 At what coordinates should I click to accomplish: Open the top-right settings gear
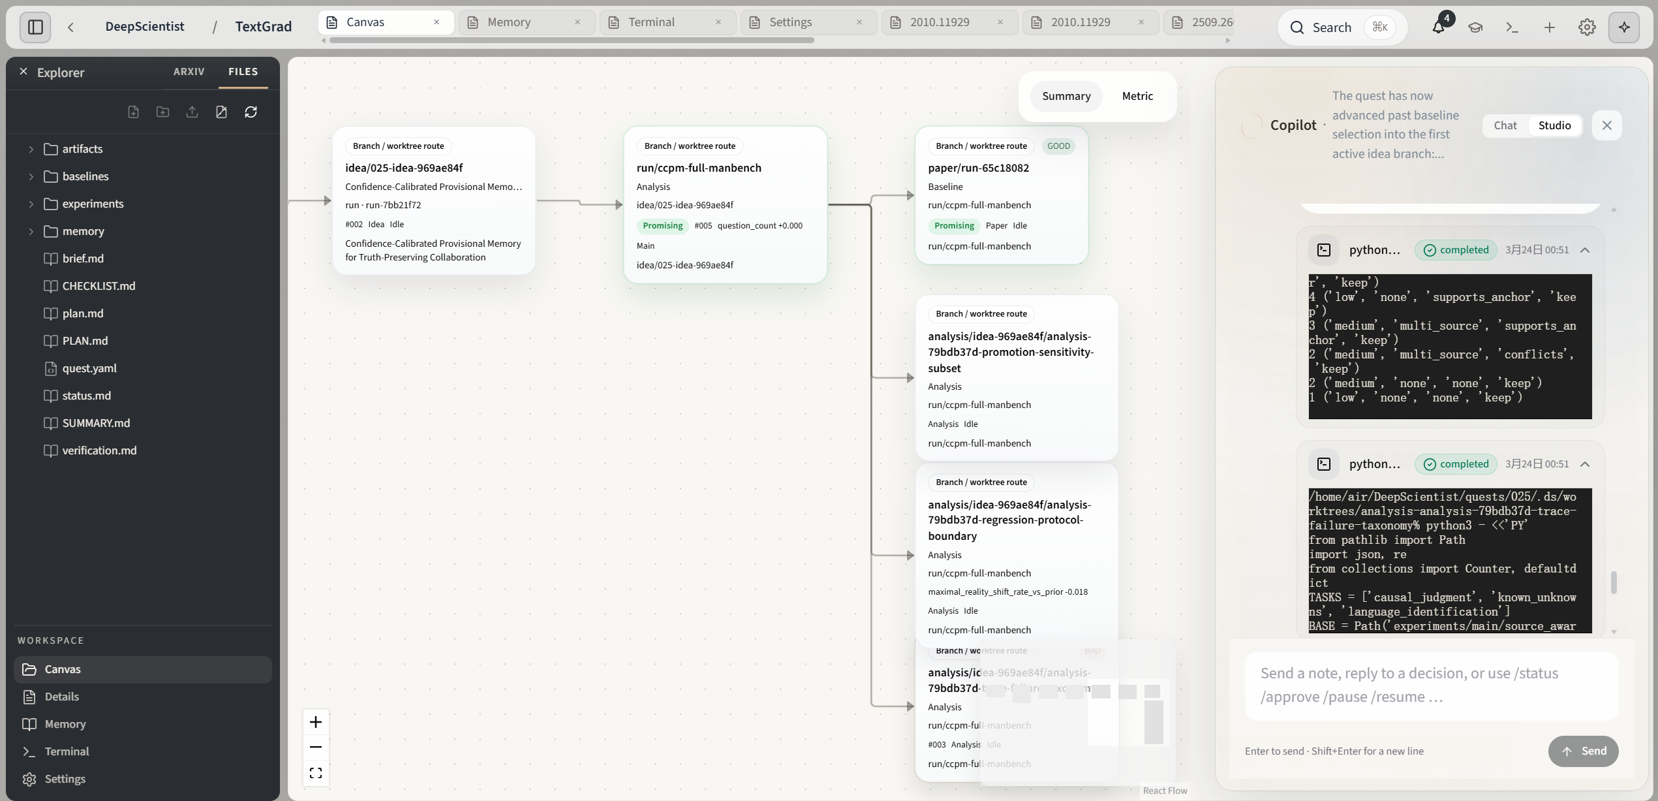(1587, 27)
